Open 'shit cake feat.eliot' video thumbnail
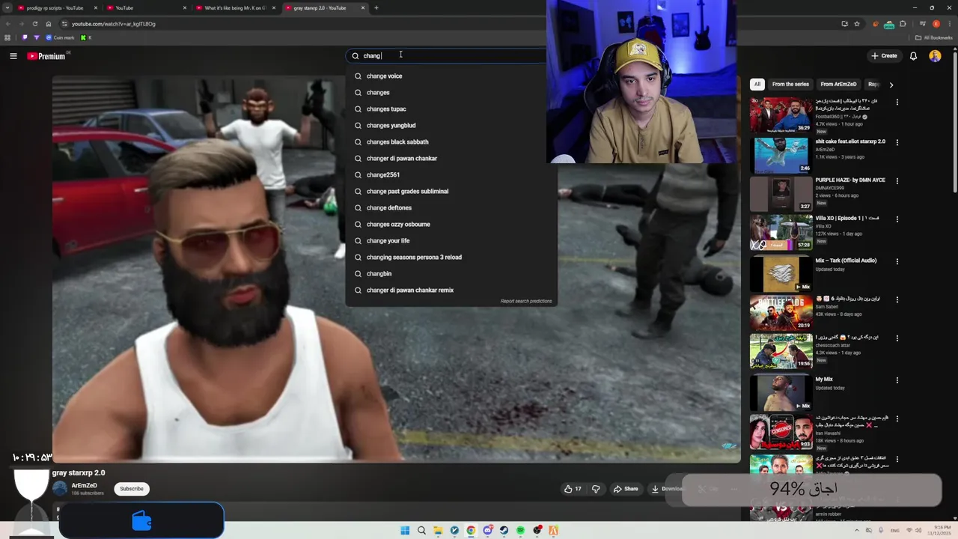This screenshot has height=539, width=958. click(x=781, y=154)
